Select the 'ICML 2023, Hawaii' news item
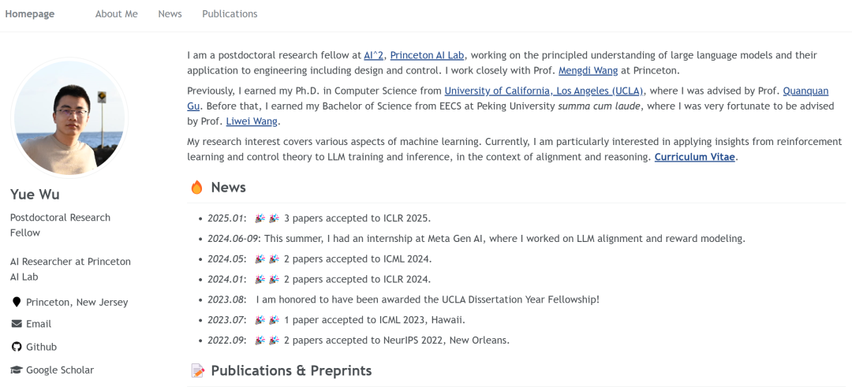 [x=336, y=320]
